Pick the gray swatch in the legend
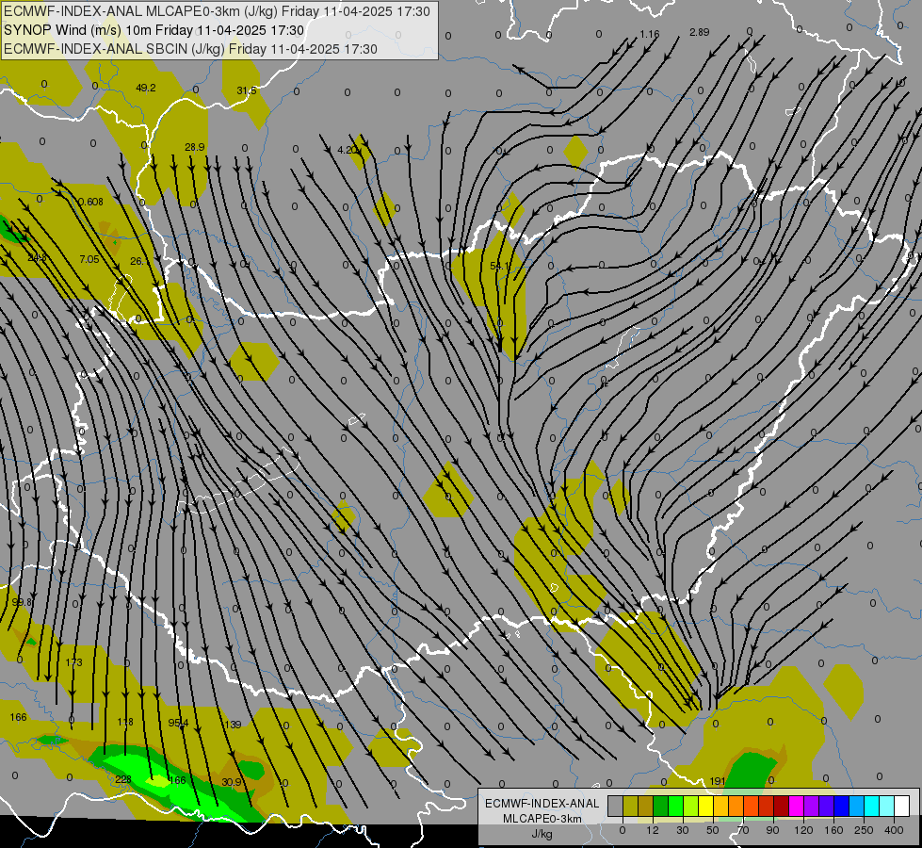This screenshot has height=848, width=922. click(616, 806)
